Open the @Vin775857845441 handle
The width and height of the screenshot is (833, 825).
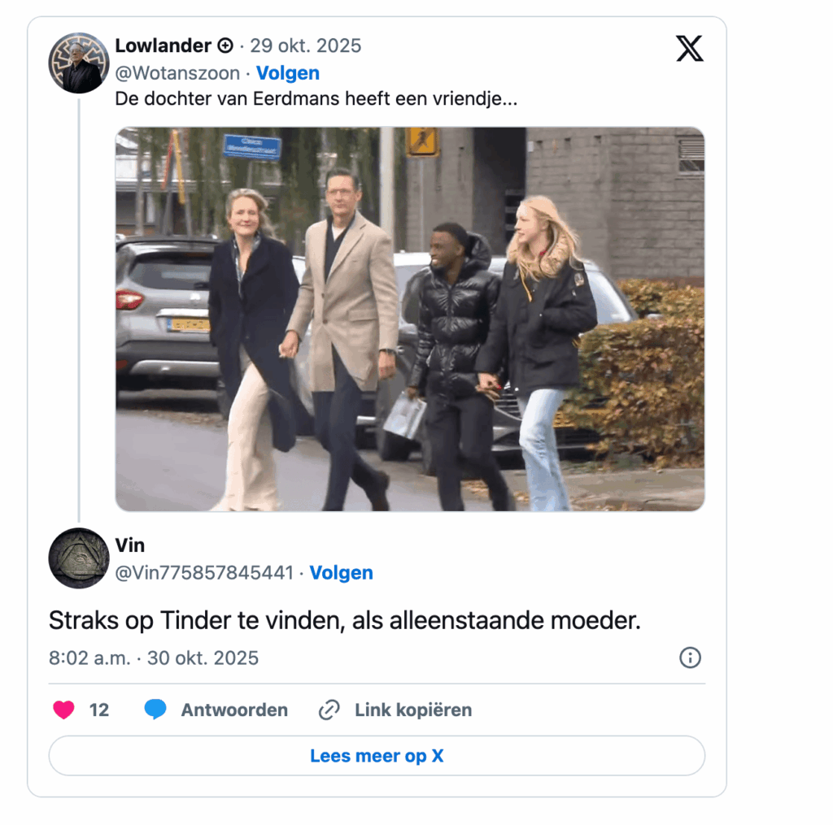click(204, 573)
